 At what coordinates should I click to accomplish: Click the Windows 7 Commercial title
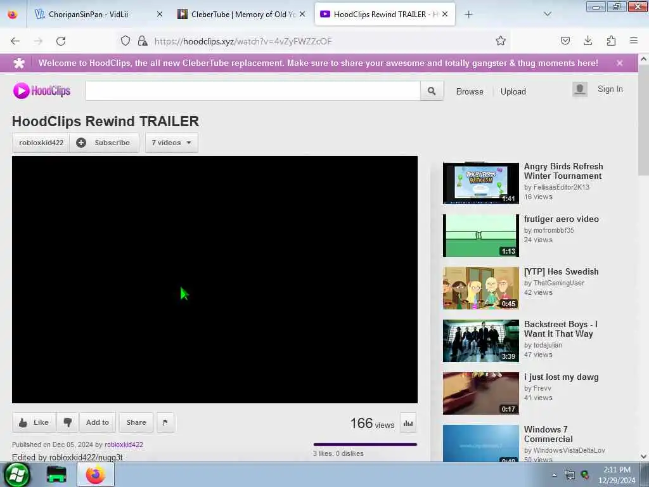pyautogui.click(x=548, y=434)
